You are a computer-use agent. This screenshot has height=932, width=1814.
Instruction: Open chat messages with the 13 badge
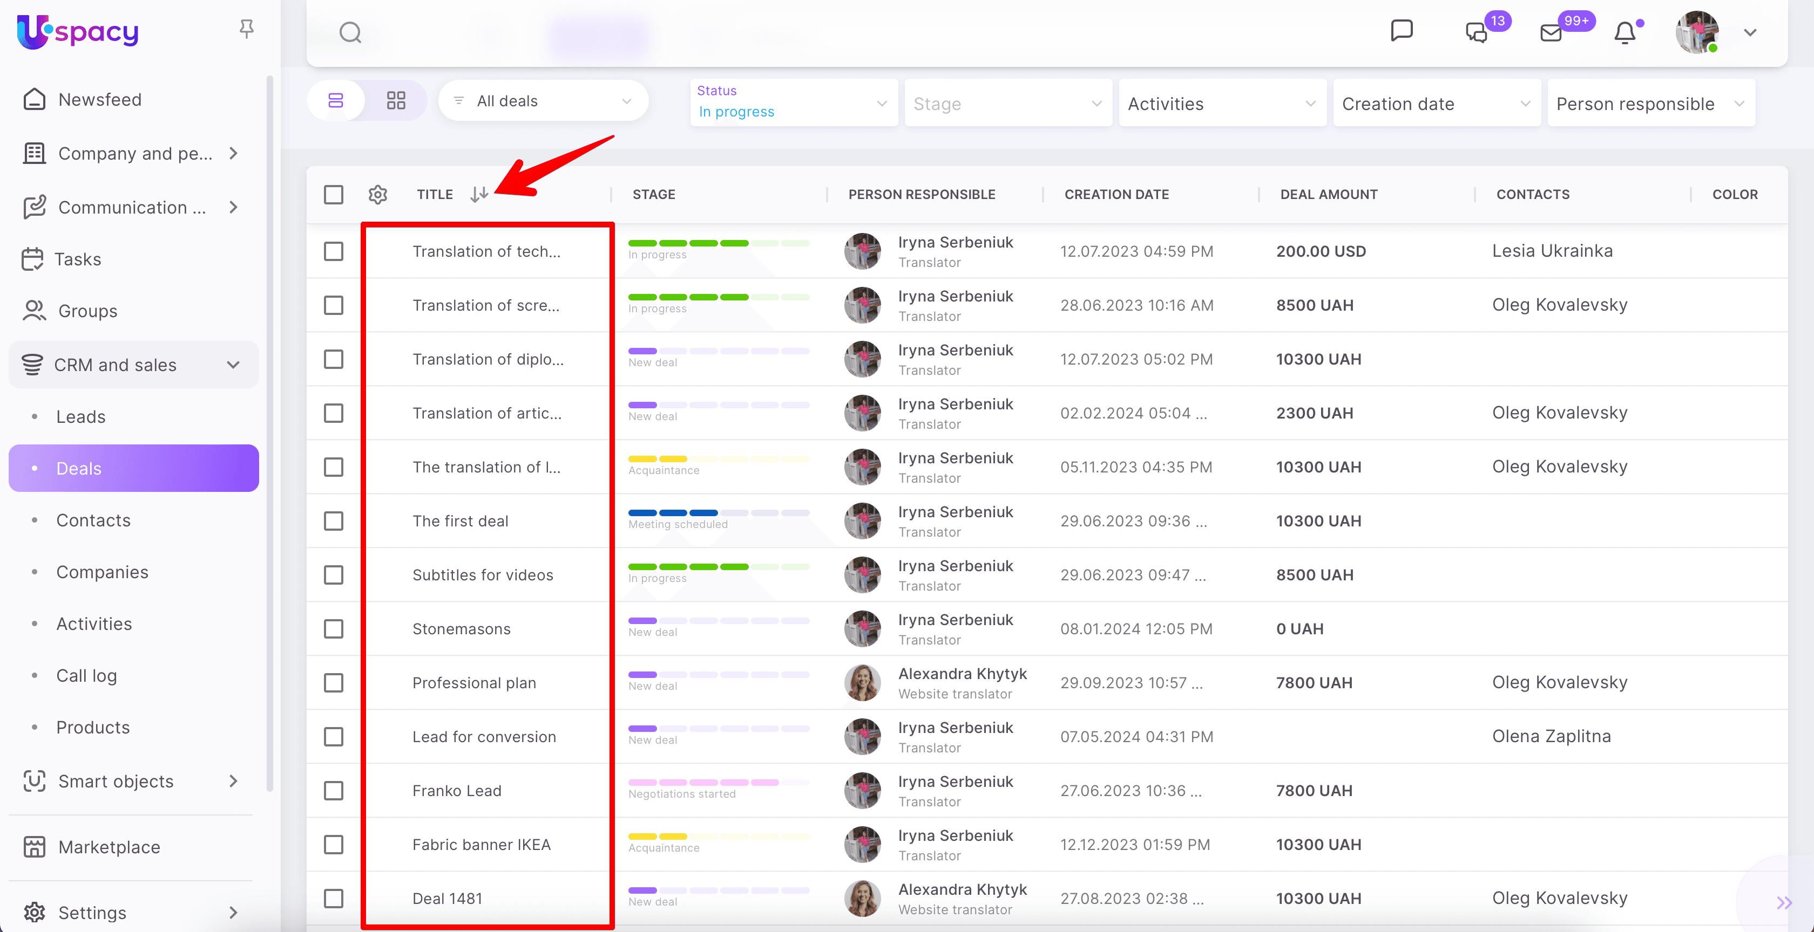tap(1476, 32)
